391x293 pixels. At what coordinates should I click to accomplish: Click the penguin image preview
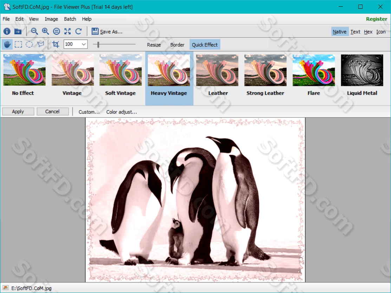pyautogui.click(x=195, y=200)
